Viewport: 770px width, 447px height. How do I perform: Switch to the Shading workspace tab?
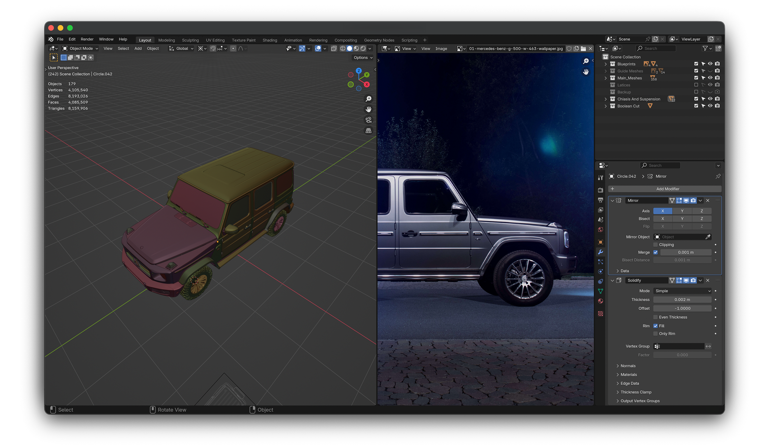pyautogui.click(x=270, y=40)
